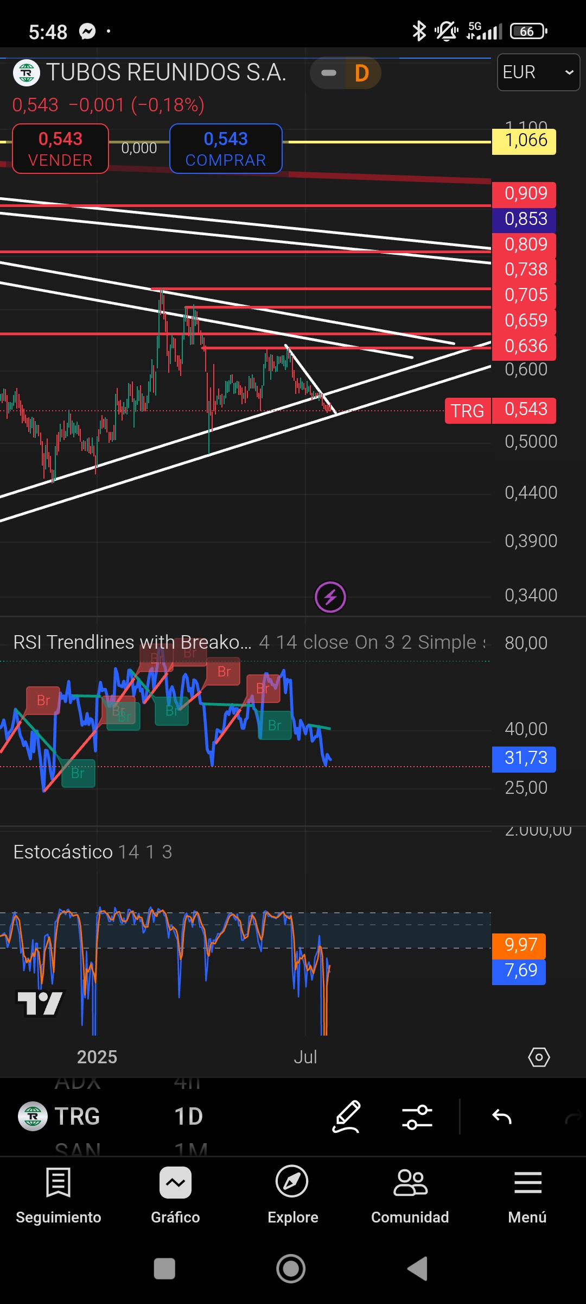Tap the Tubos Reunidos company logo
586x1304 pixels.
tap(26, 73)
